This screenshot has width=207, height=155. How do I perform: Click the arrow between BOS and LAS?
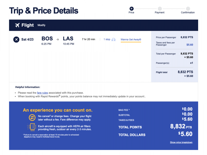pyautogui.click(x=58, y=39)
